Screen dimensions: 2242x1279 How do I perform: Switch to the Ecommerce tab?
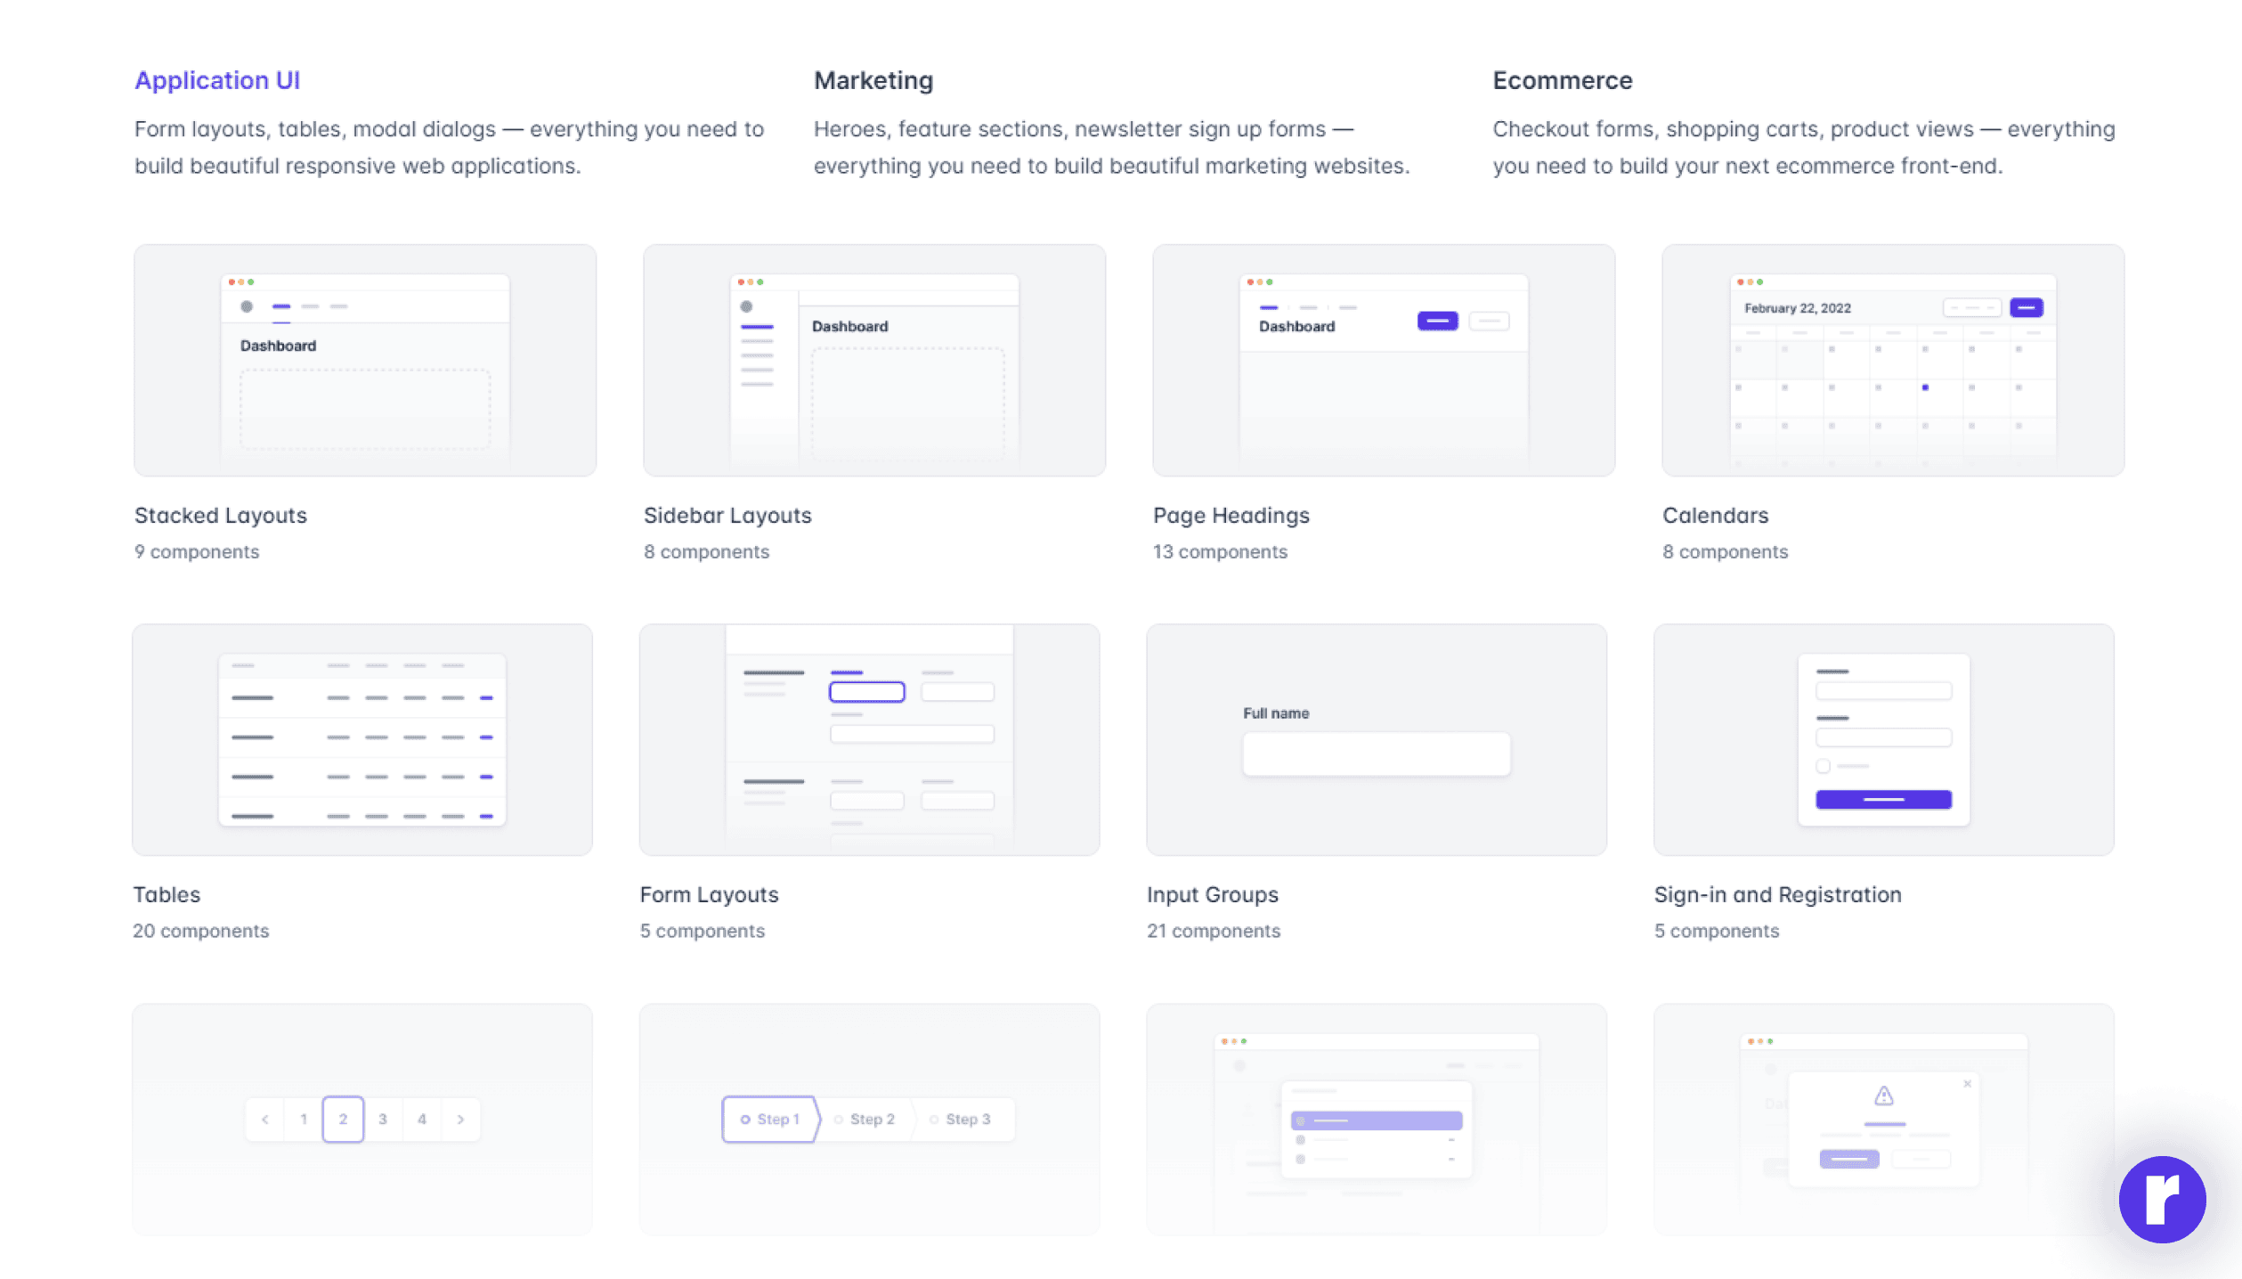pos(1563,80)
